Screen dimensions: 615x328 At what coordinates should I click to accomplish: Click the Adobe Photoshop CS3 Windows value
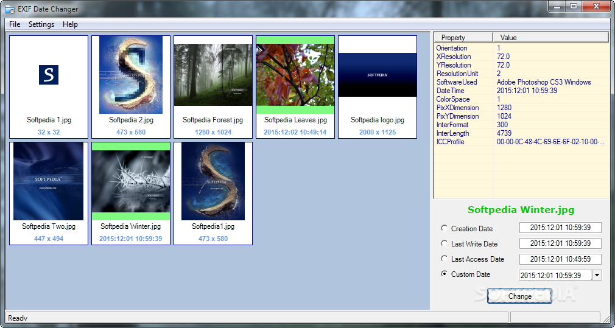[x=544, y=82]
